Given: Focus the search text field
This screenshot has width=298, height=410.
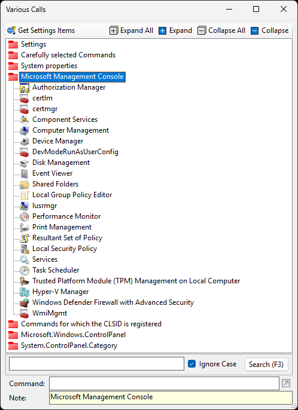Looking at the screenshot, I should click(x=96, y=364).
